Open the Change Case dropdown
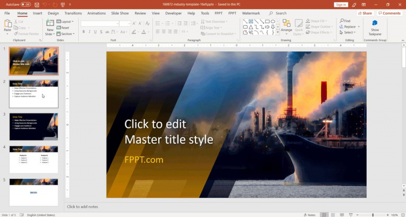This screenshot has height=217, width=406. click(x=123, y=32)
